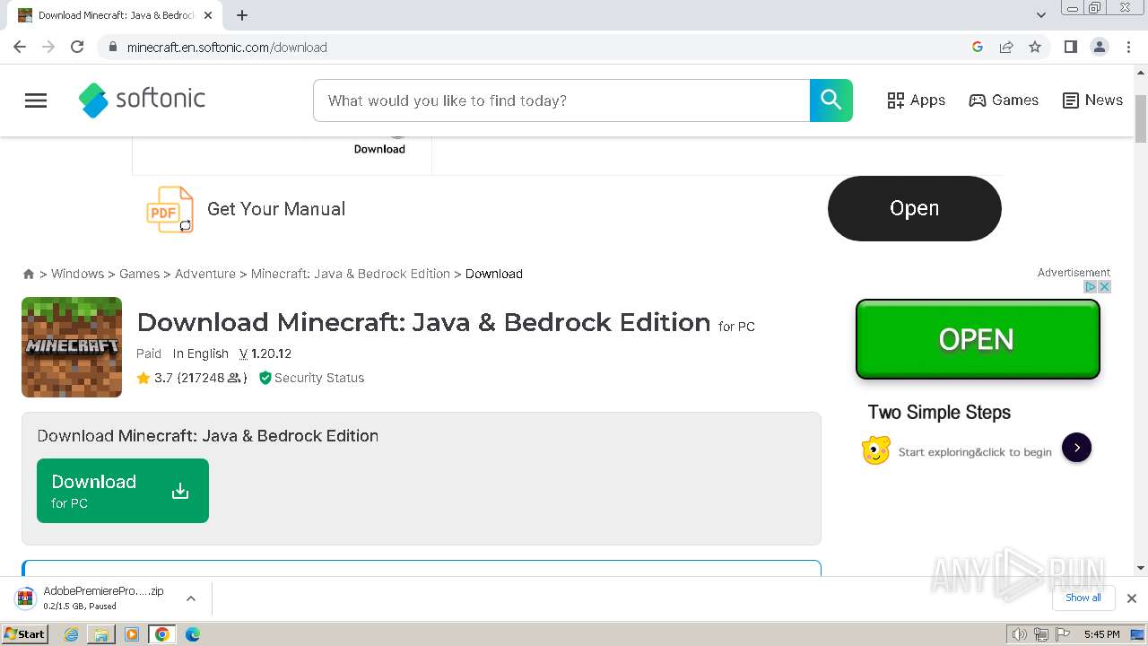This screenshot has width=1148, height=646.
Task: Toggle the browser side panel
Action: point(1070,47)
